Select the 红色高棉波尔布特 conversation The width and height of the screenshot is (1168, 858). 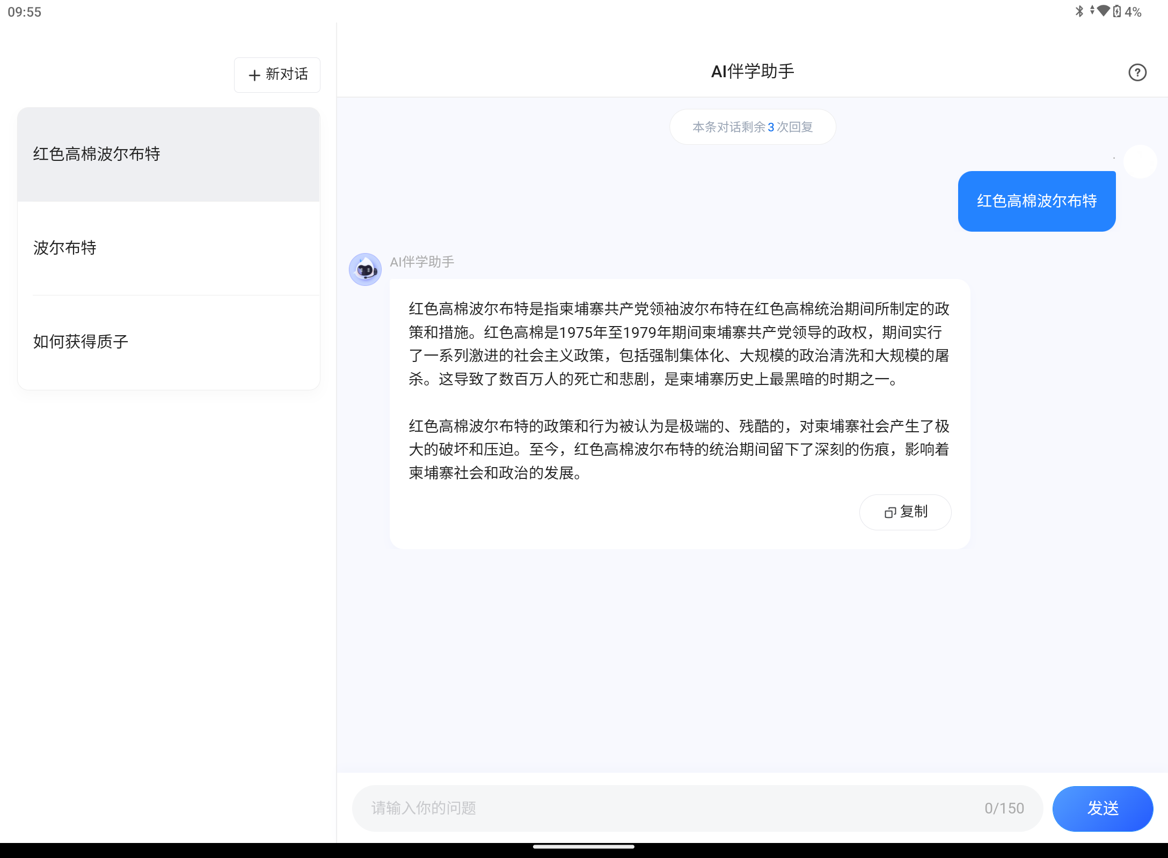(168, 154)
